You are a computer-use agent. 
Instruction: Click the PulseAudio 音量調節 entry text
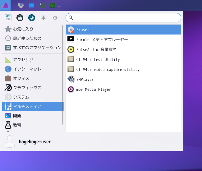tap(96, 49)
